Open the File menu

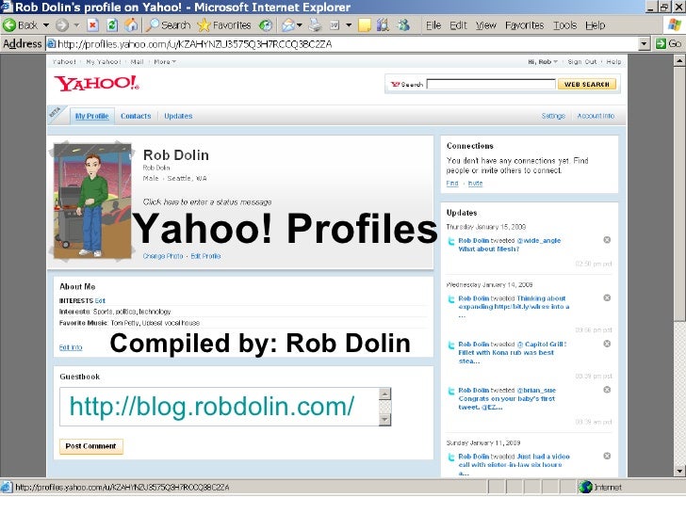click(x=433, y=25)
